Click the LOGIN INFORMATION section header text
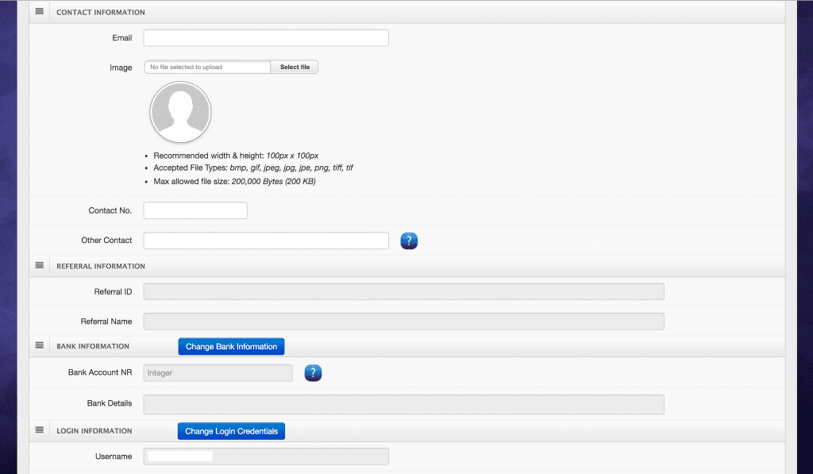 (94, 430)
